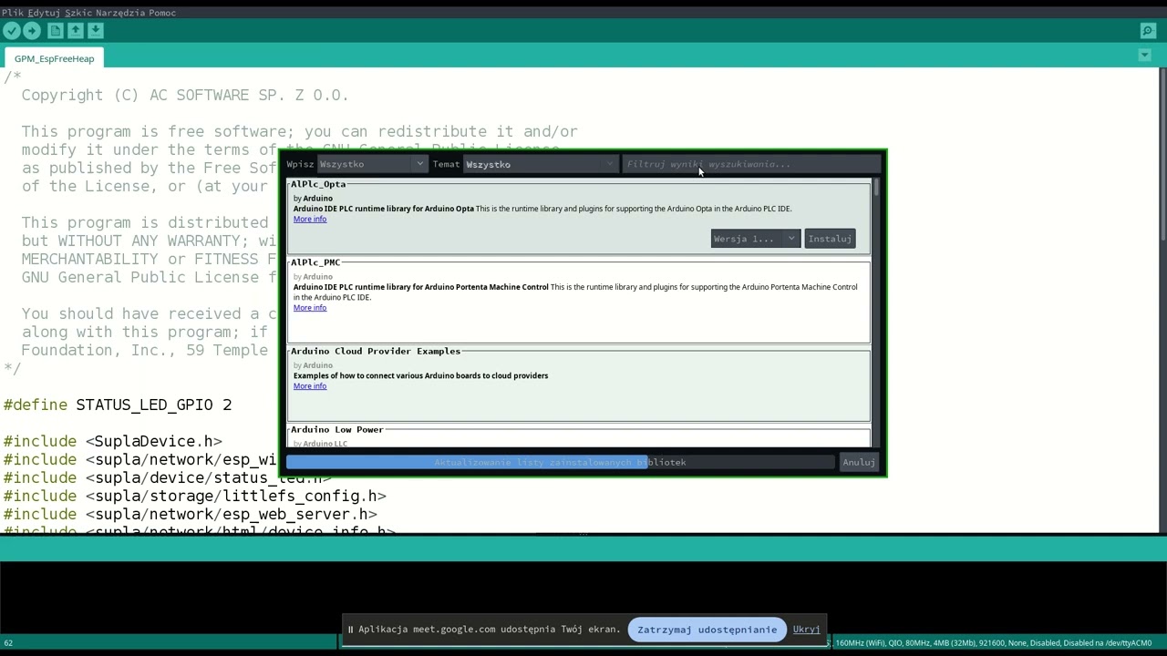The image size is (1167, 656).
Task: Click the library list update progress bar
Action: click(x=561, y=462)
